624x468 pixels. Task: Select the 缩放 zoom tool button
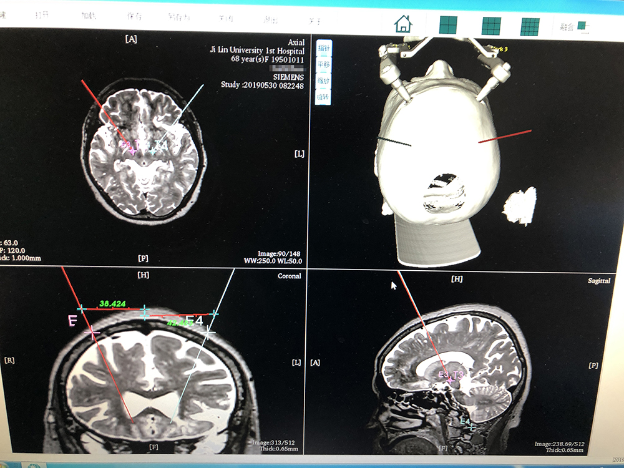(x=323, y=81)
